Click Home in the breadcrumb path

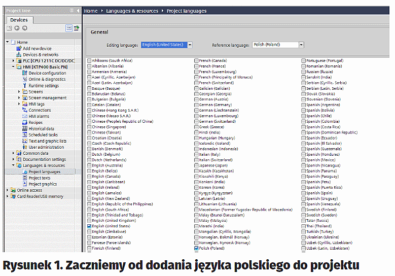(x=91, y=11)
